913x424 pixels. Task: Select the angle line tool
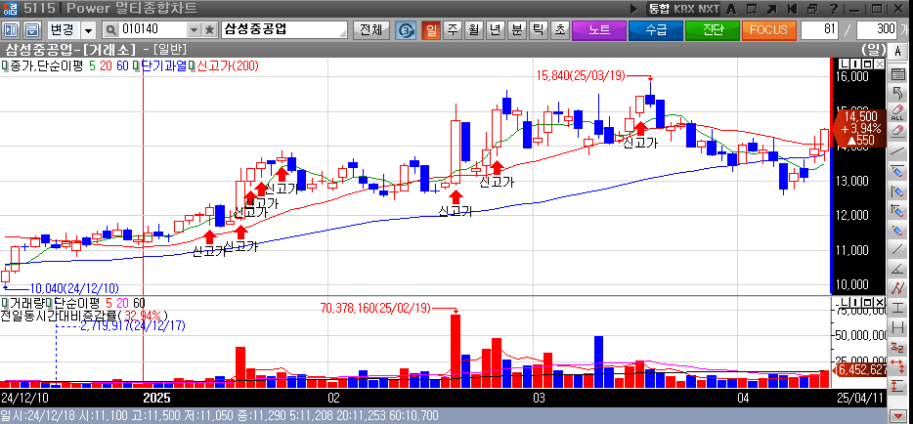point(897,269)
